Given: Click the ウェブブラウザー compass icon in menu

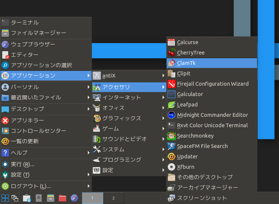Looking at the screenshot, I should [x=5, y=45].
